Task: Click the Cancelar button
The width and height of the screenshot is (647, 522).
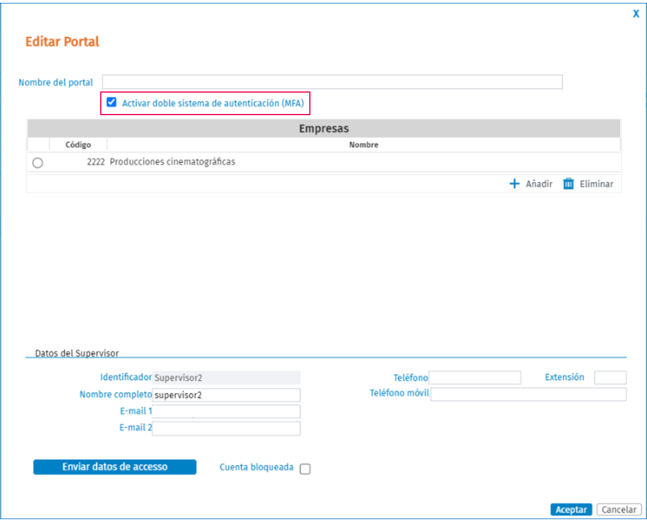Action: coord(619,510)
